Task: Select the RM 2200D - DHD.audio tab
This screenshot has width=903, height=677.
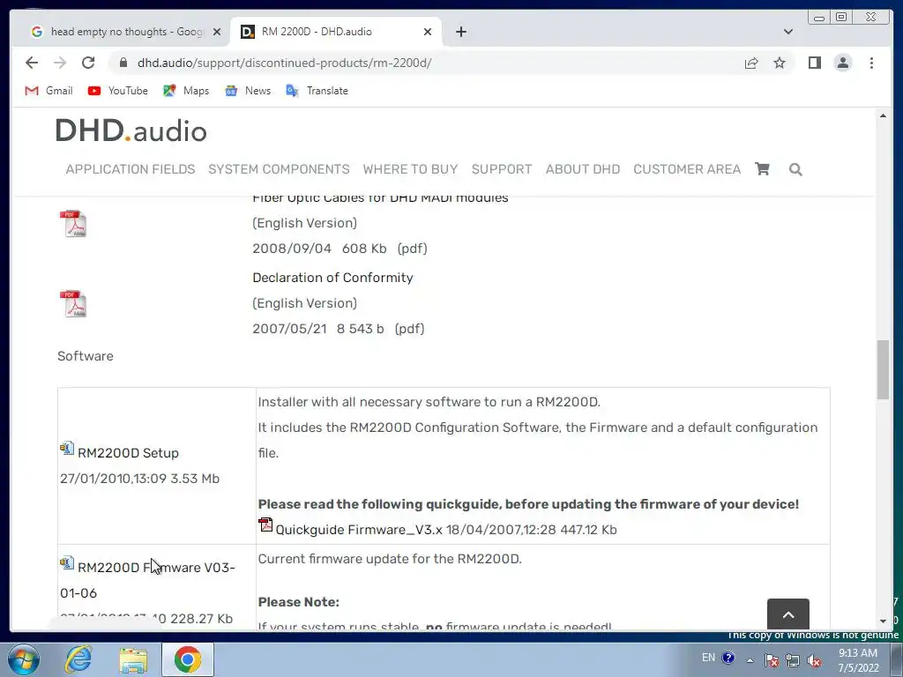Action: click(x=336, y=32)
